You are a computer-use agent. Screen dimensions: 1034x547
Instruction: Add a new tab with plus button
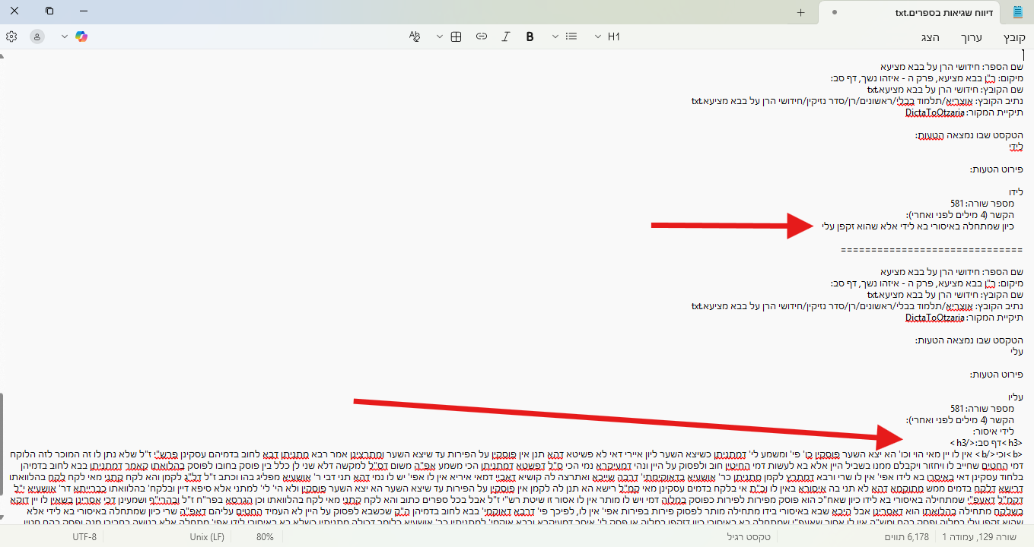[x=800, y=12]
